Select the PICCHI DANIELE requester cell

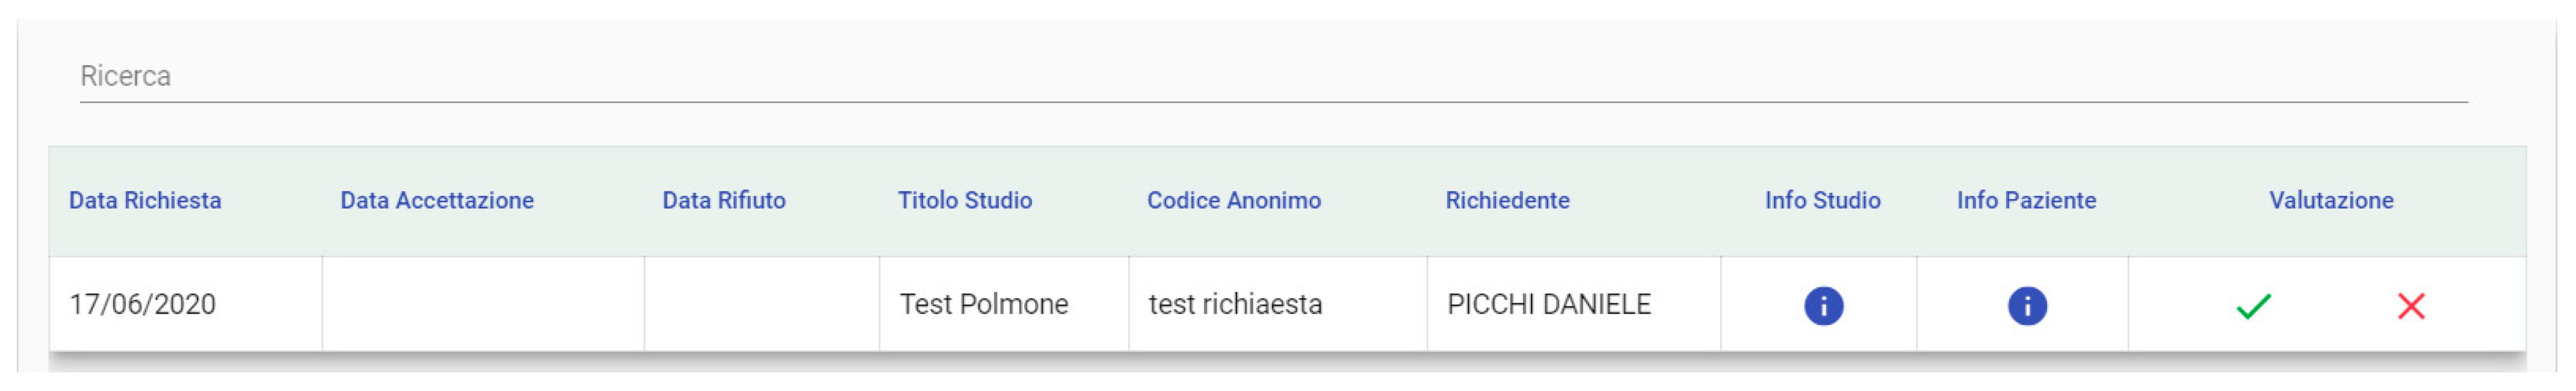coord(1549,305)
